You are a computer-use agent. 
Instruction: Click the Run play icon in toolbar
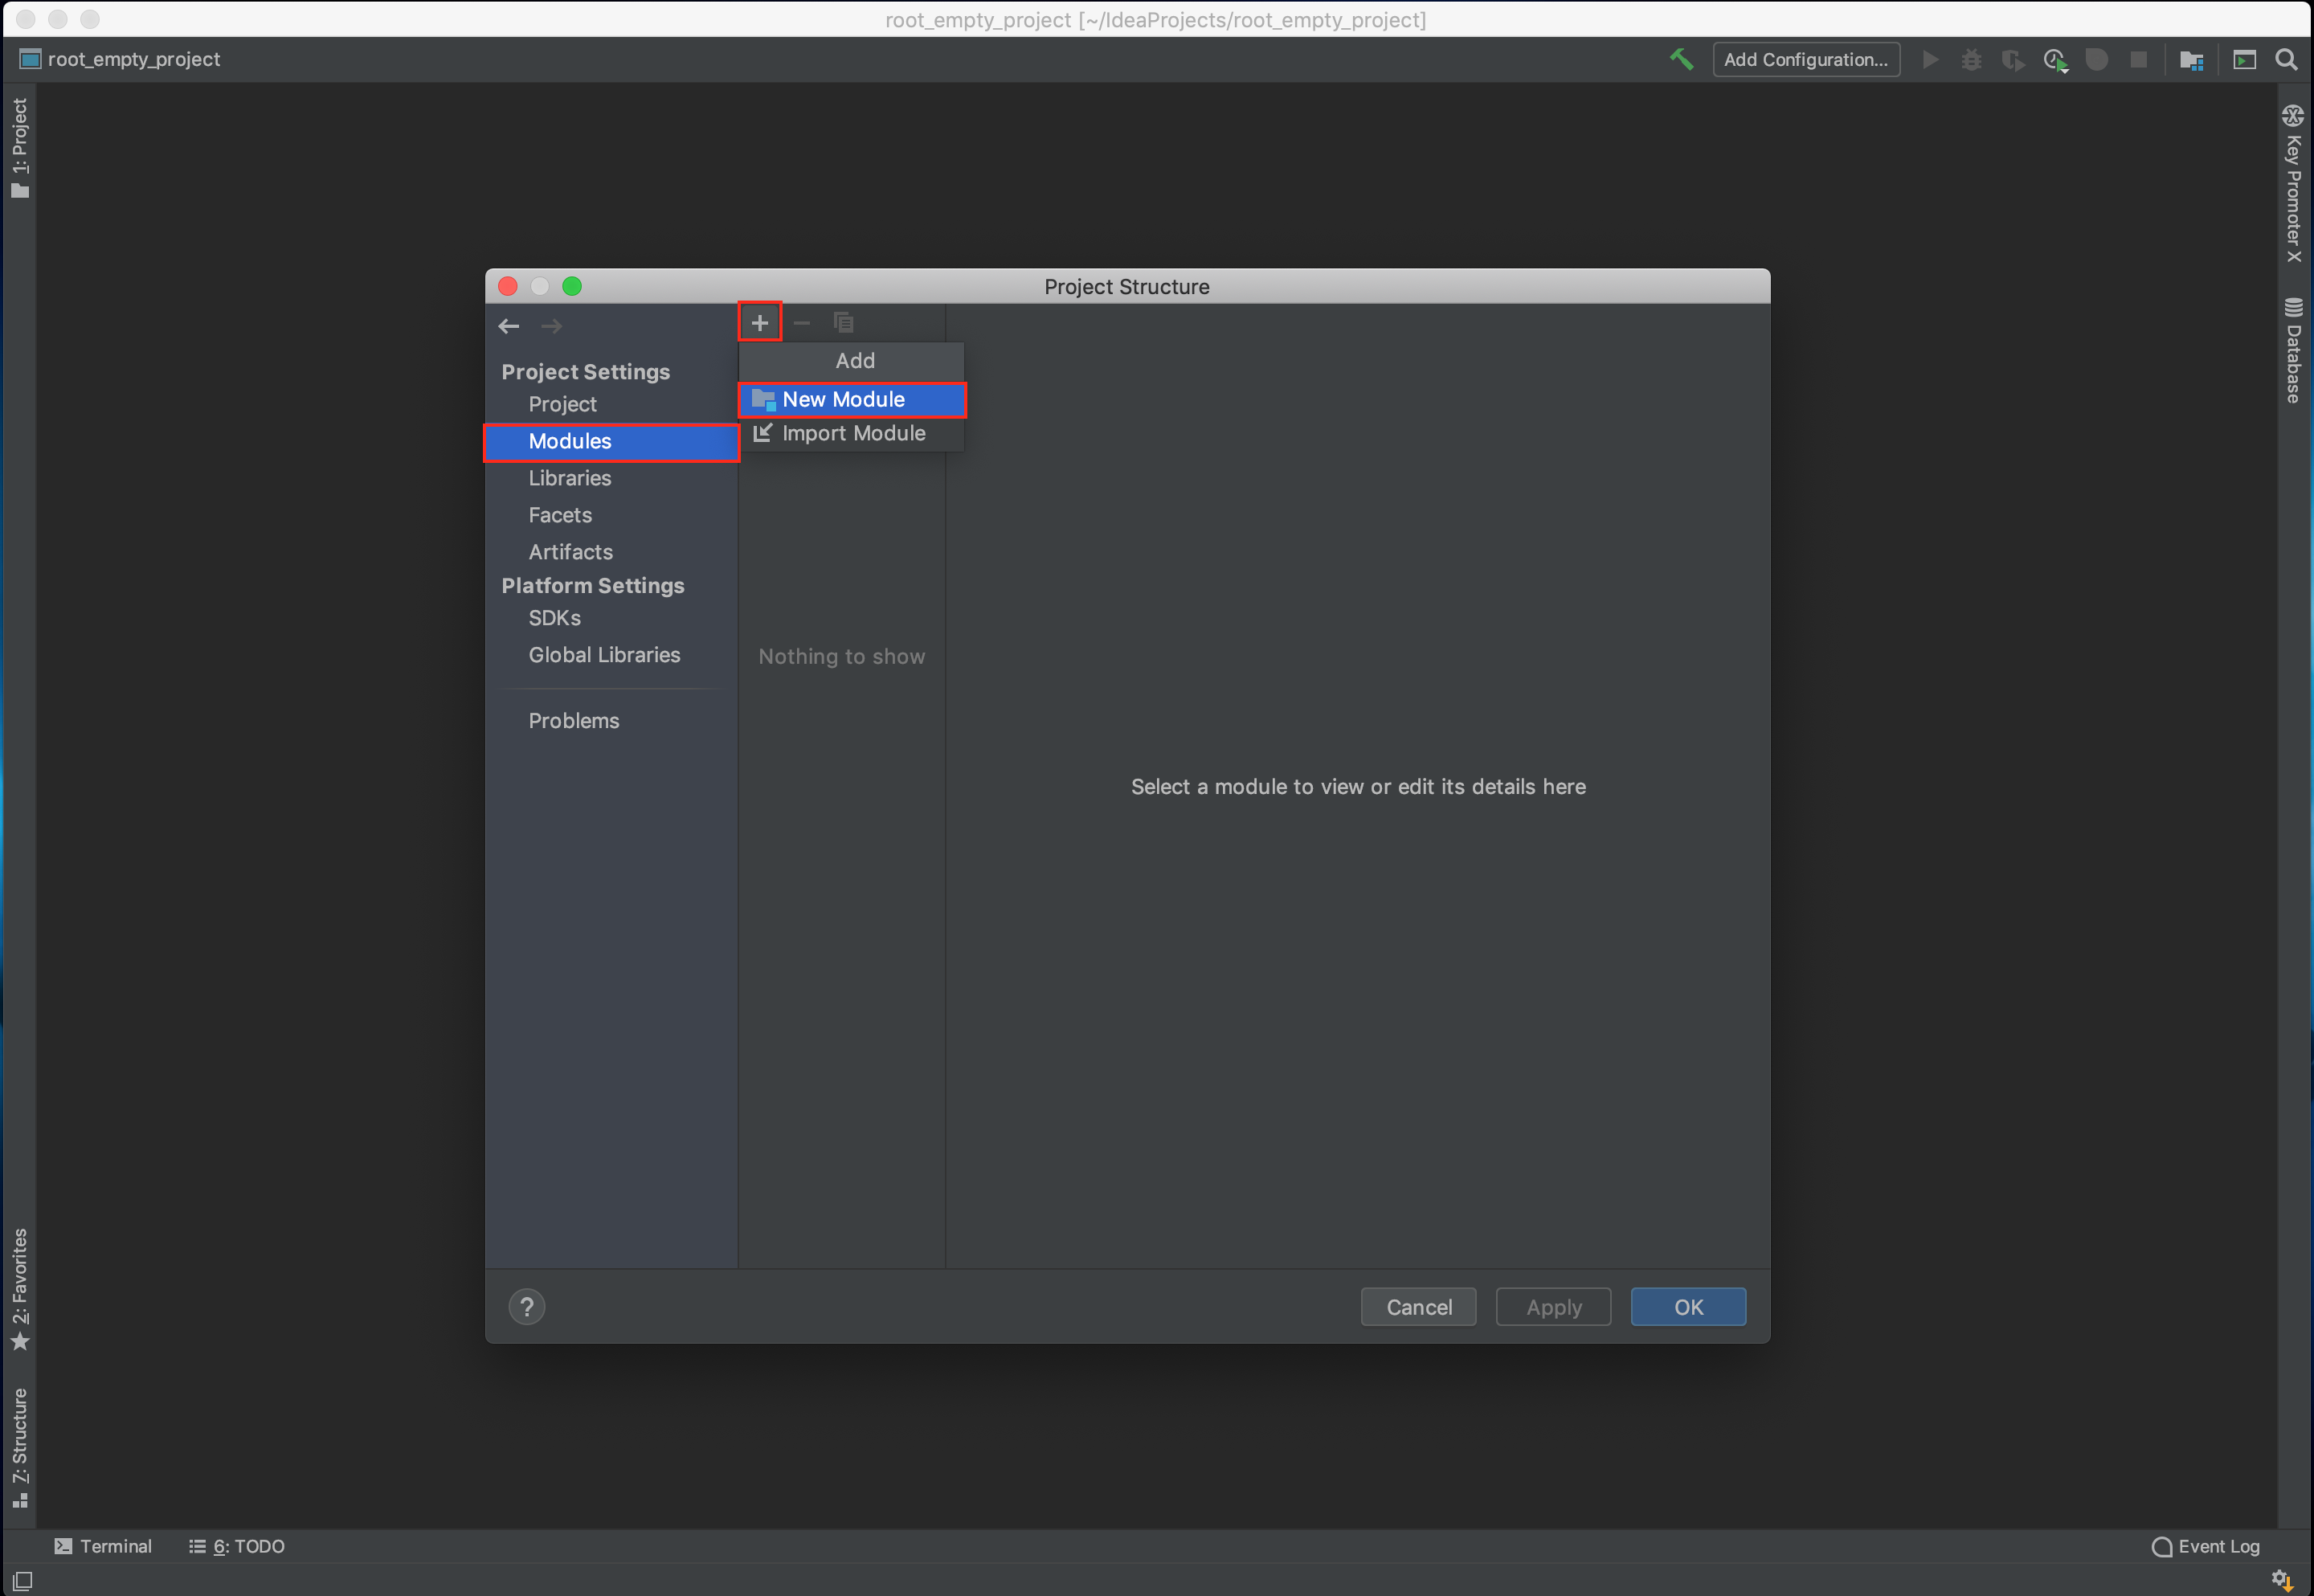(1930, 60)
